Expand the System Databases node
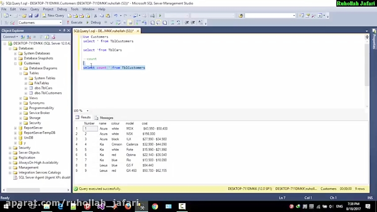This screenshot has height=212, width=377. click(15, 54)
